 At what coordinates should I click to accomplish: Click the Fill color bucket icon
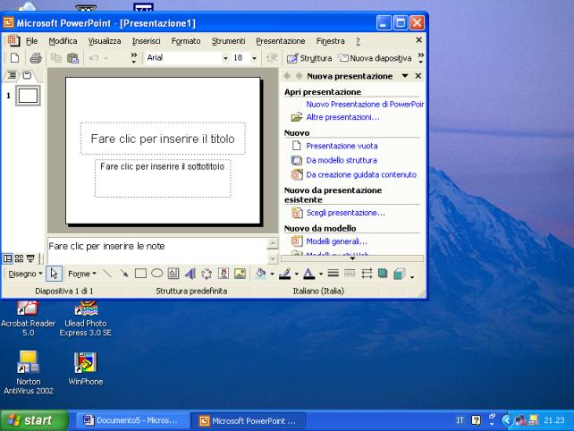[x=261, y=274]
